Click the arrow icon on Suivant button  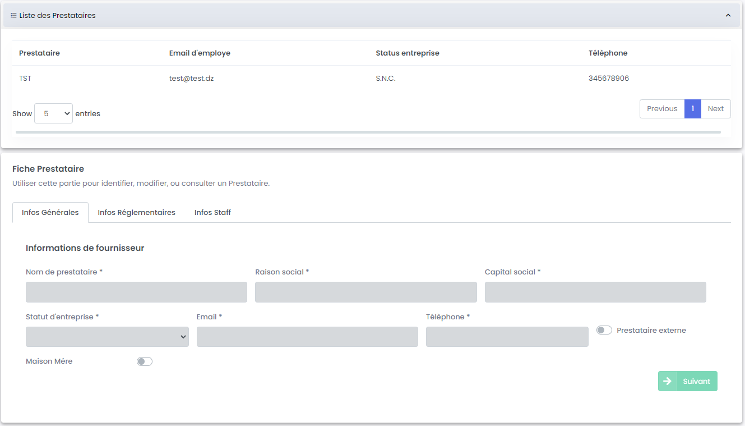pos(667,381)
